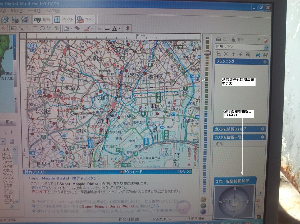Open the mail envelope toolbar icon
Screen dimensions: 300x224
(x=5, y=20)
